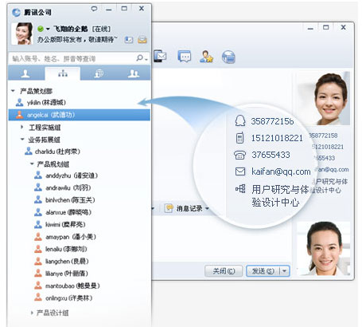Click the blue person icon beside yikilin
Image resolution: width=362 pixels, height=327 pixels.
click(19, 102)
